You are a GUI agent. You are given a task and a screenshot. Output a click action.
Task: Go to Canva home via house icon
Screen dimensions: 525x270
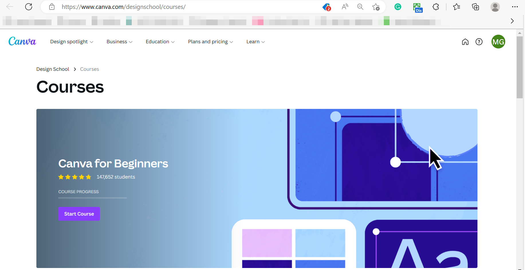[x=465, y=42]
